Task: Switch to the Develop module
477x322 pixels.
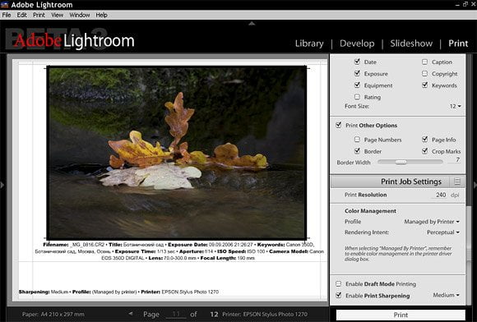Action: (x=357, y=44)
